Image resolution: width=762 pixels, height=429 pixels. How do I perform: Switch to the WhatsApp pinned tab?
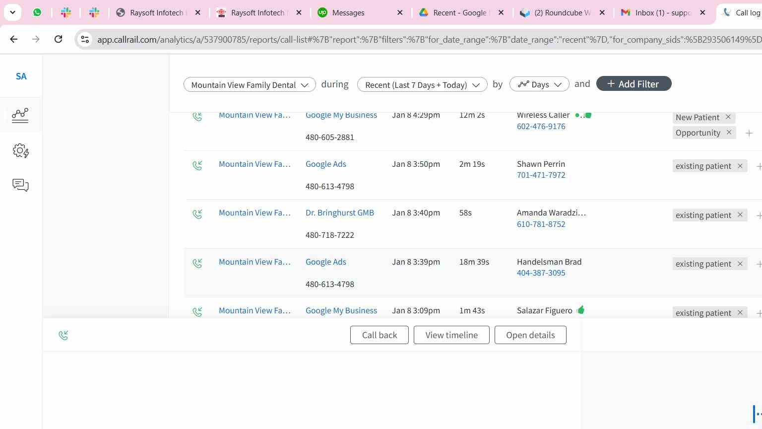click(37, 12)
